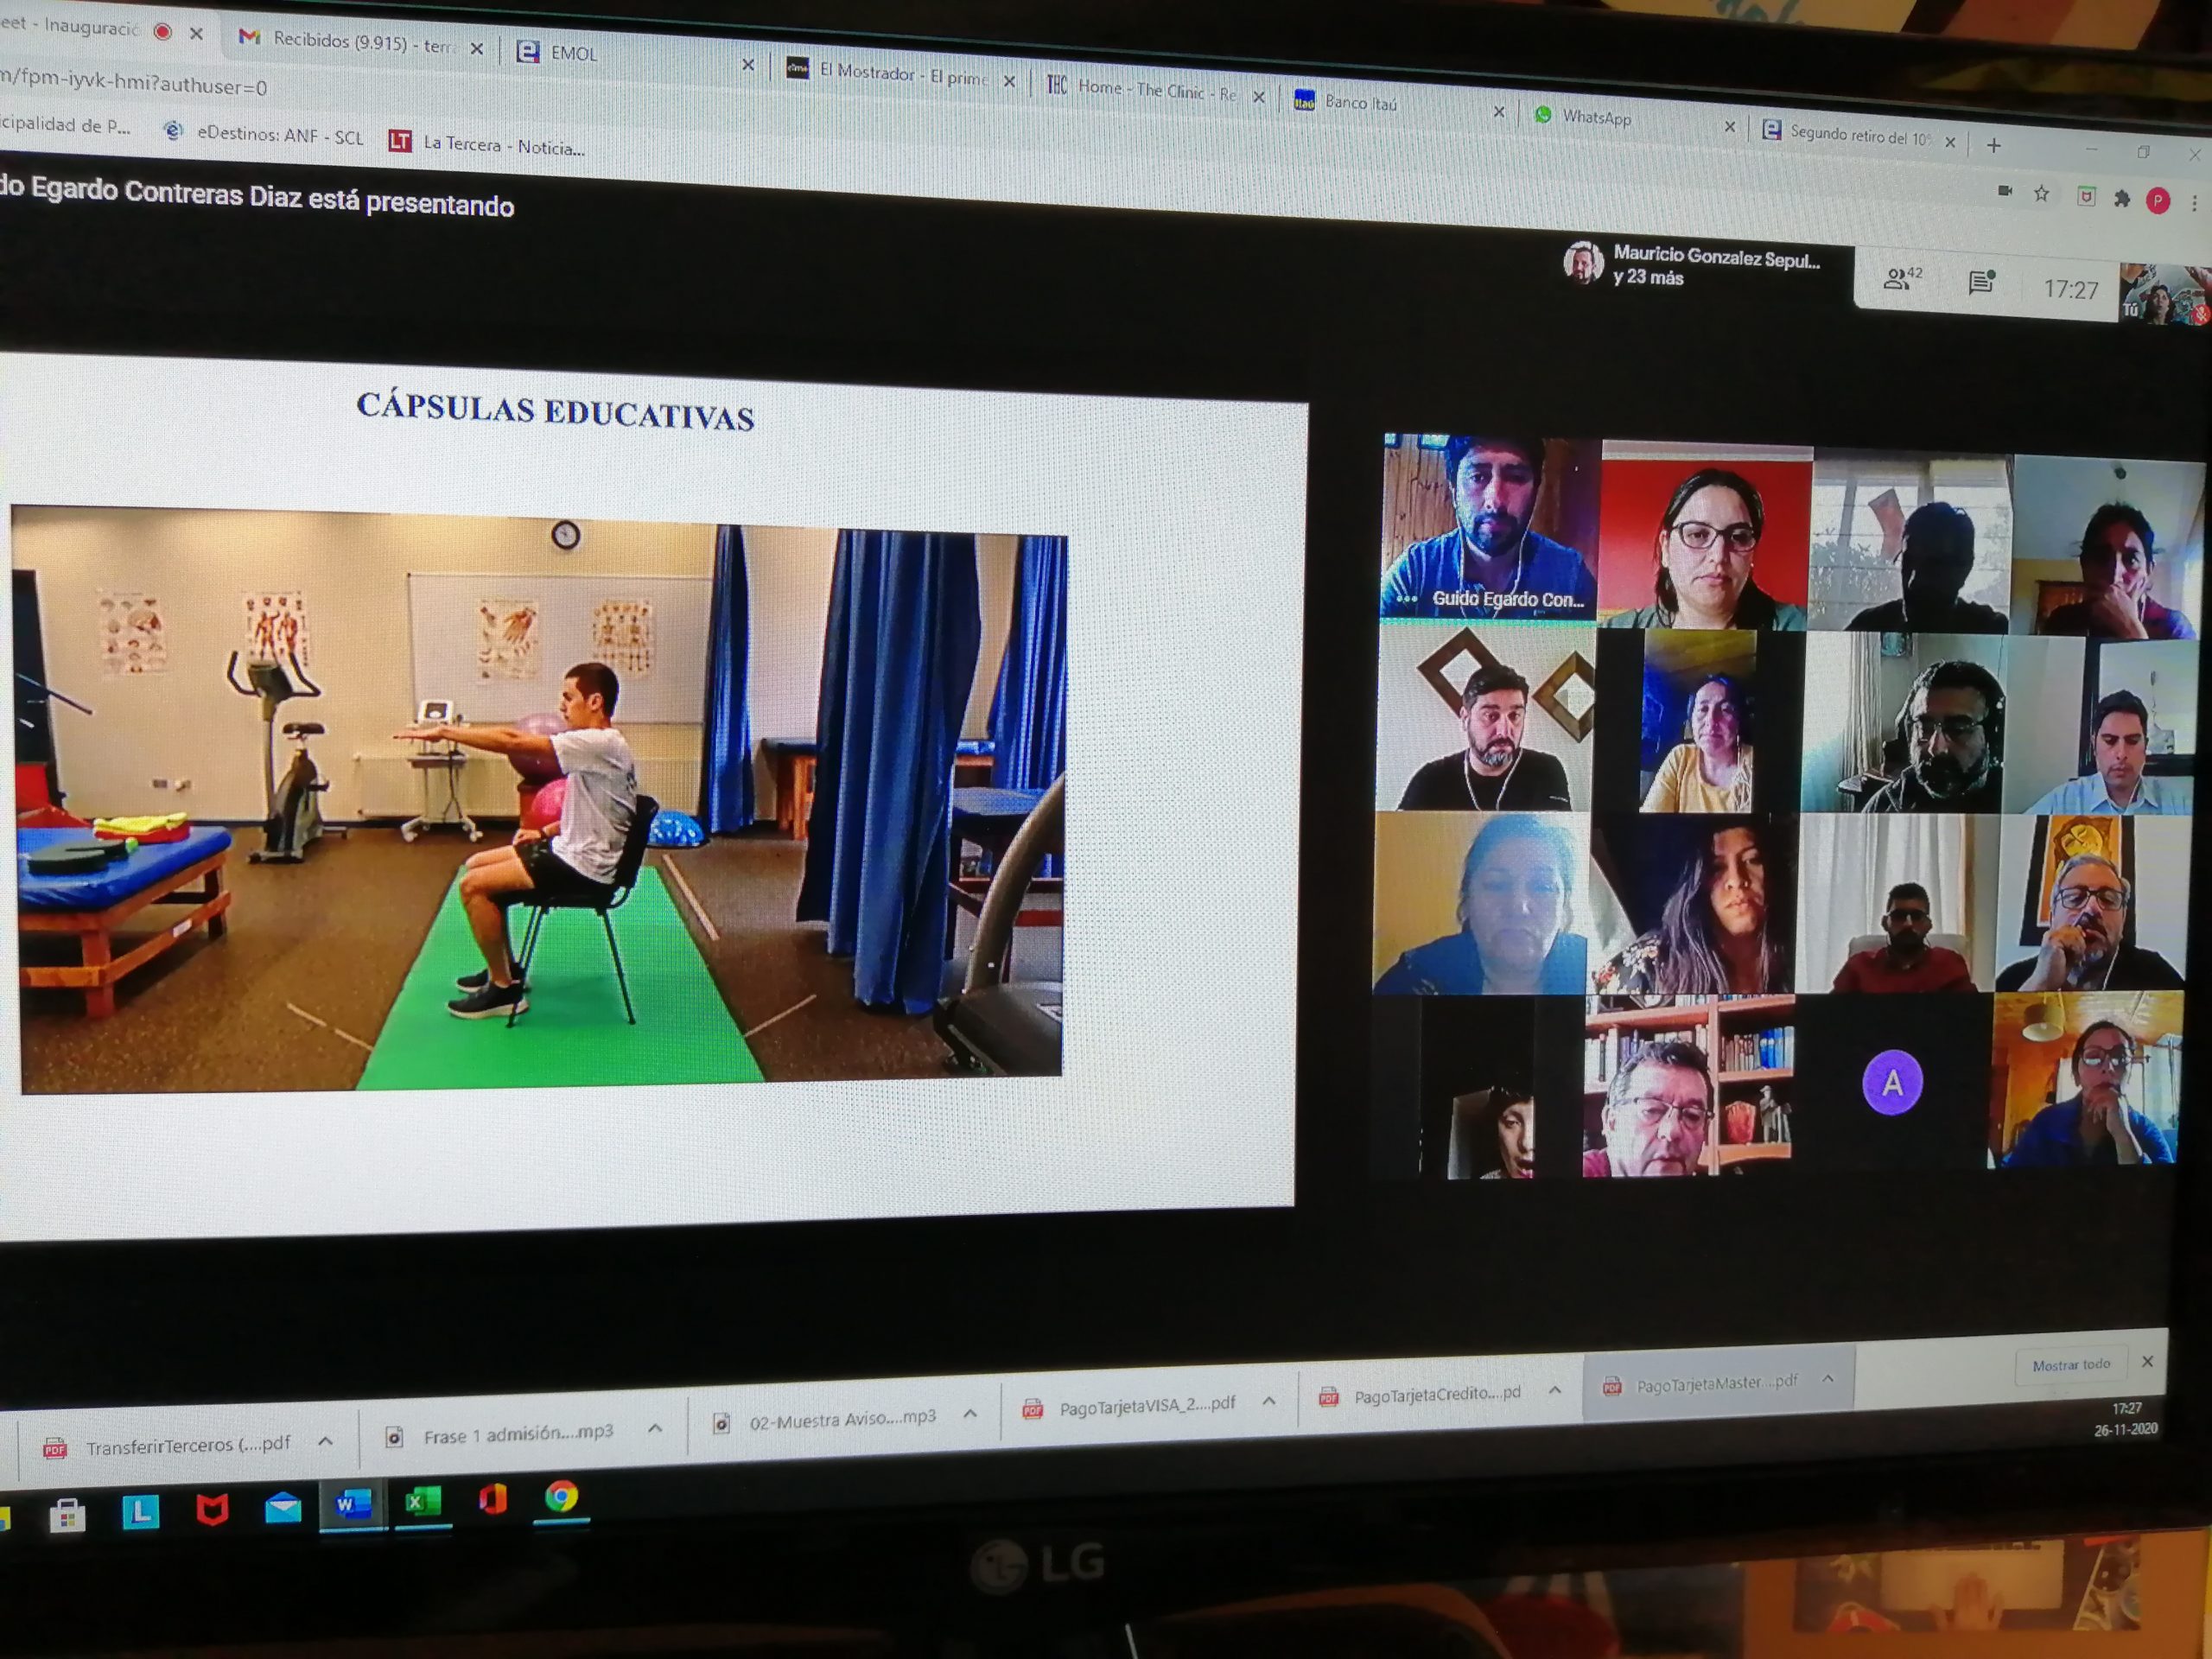Expand PagoTarjetaCredito pdf options
Screen dimensions: 2212x1659
(x=1555, y=1390)
